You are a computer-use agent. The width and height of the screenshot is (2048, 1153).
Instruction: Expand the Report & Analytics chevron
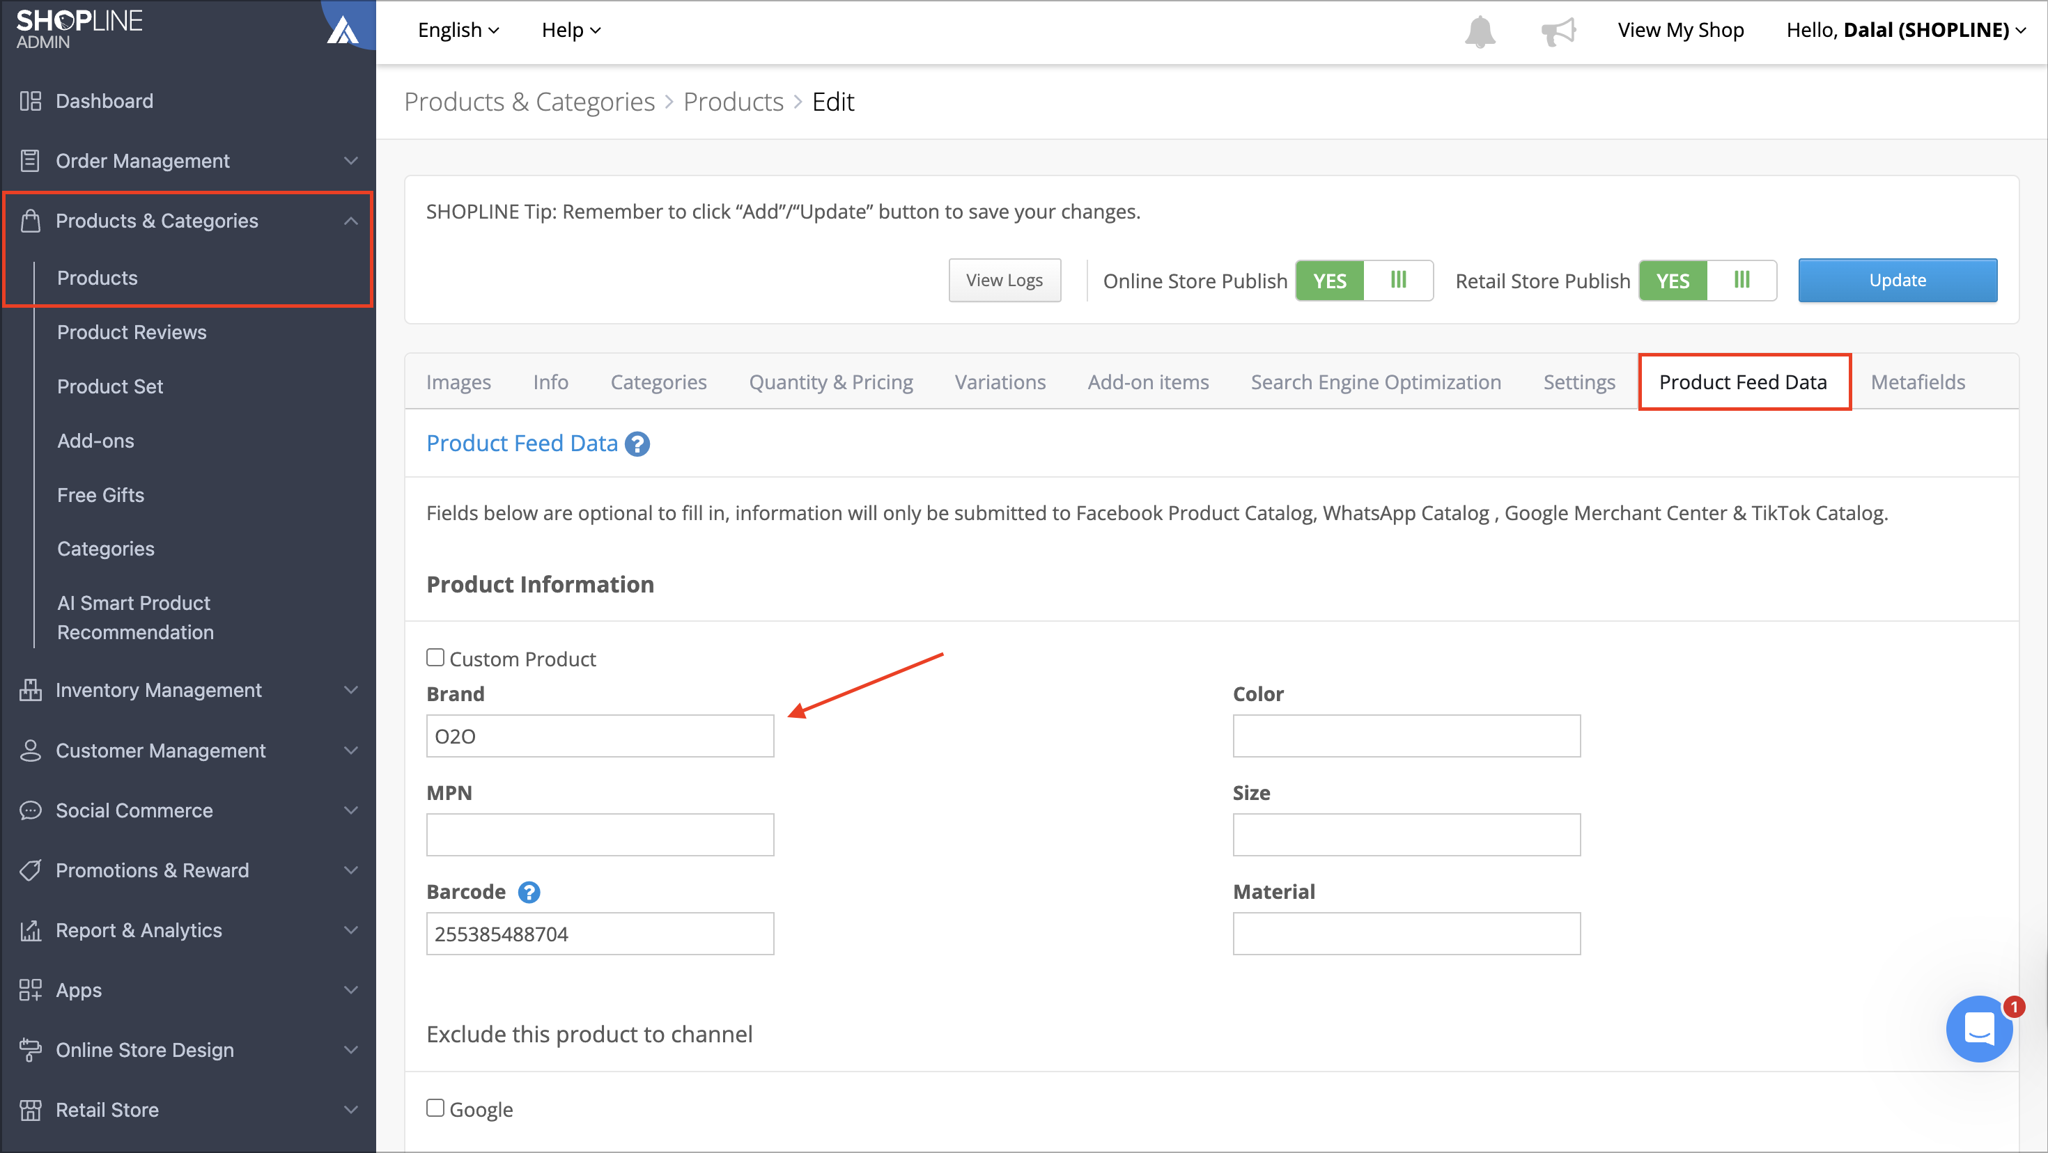pos(350,930)
